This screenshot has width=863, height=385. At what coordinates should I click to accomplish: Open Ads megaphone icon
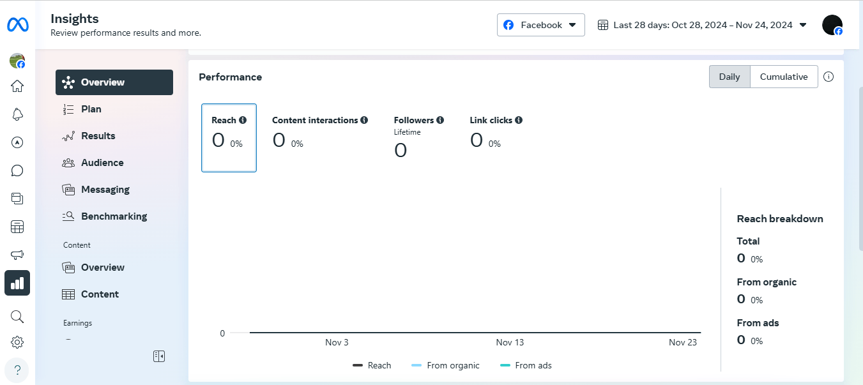17,255
